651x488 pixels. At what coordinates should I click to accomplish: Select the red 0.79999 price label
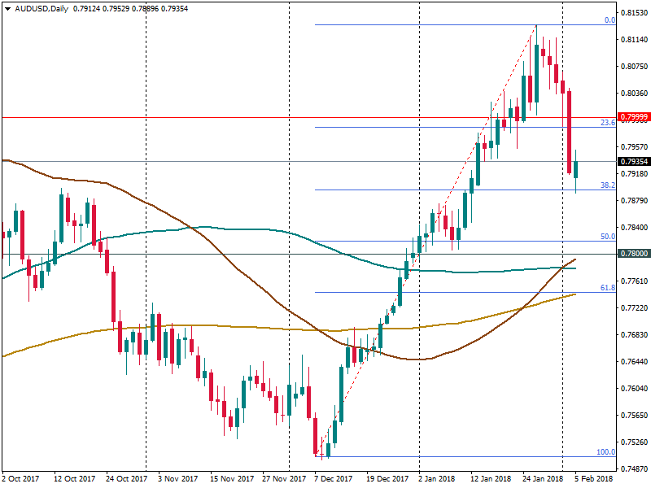pyautogui.click(x=633, y=117)
